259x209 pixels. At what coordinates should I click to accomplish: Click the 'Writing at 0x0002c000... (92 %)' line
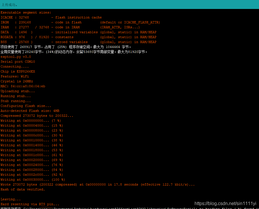click(32, 175)
